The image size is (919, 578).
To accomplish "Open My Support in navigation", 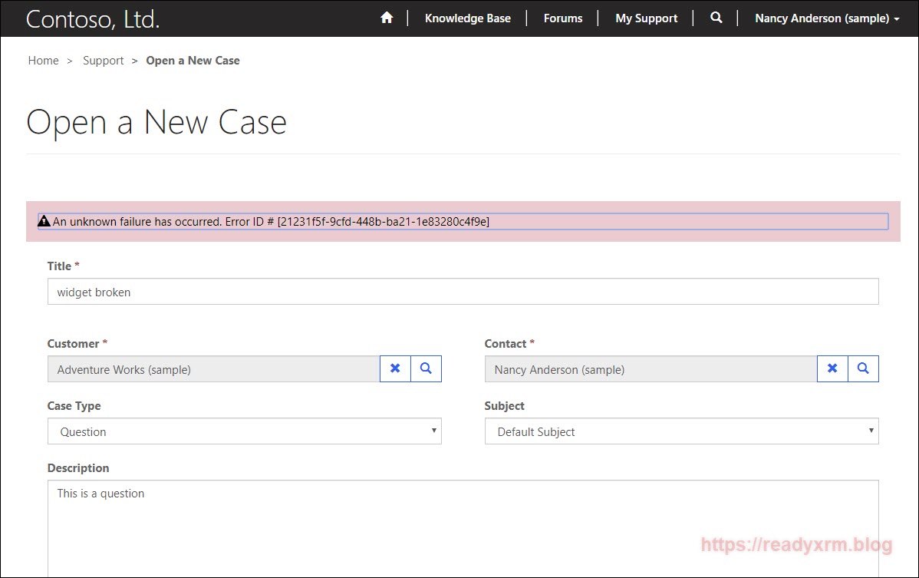I will (x=646, y=18).
